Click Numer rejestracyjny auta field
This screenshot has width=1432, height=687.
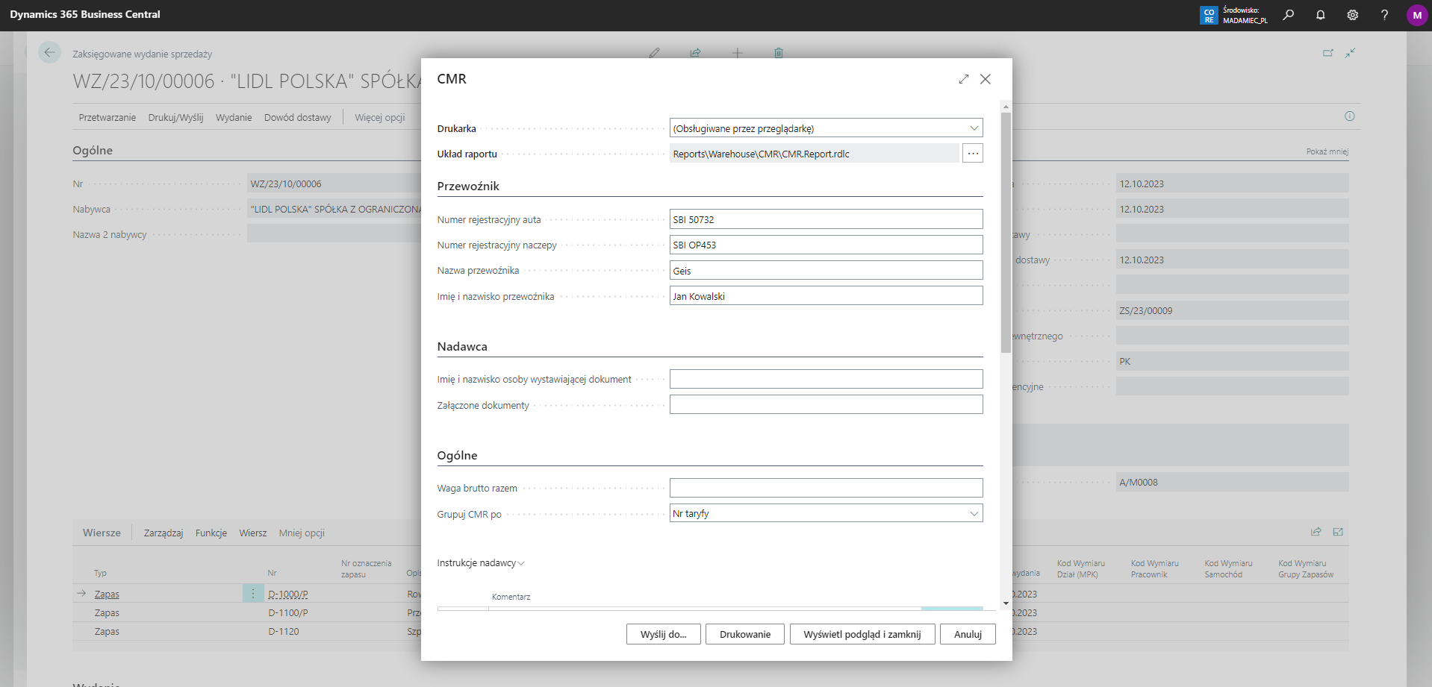826,219
